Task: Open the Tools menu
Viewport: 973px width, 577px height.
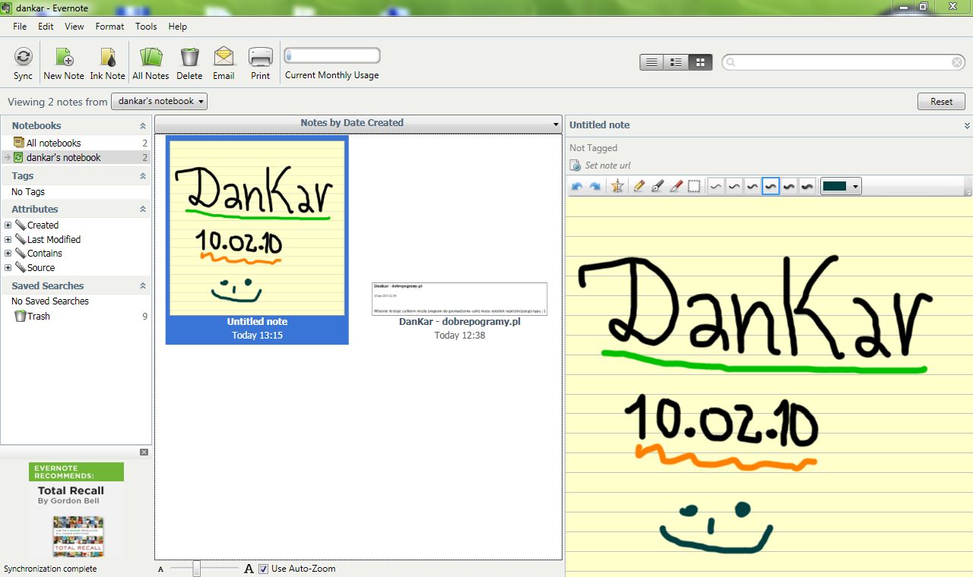Action: pos(146,27)
